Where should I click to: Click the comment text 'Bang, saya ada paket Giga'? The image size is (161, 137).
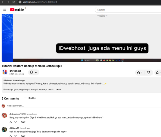(56, 117)
